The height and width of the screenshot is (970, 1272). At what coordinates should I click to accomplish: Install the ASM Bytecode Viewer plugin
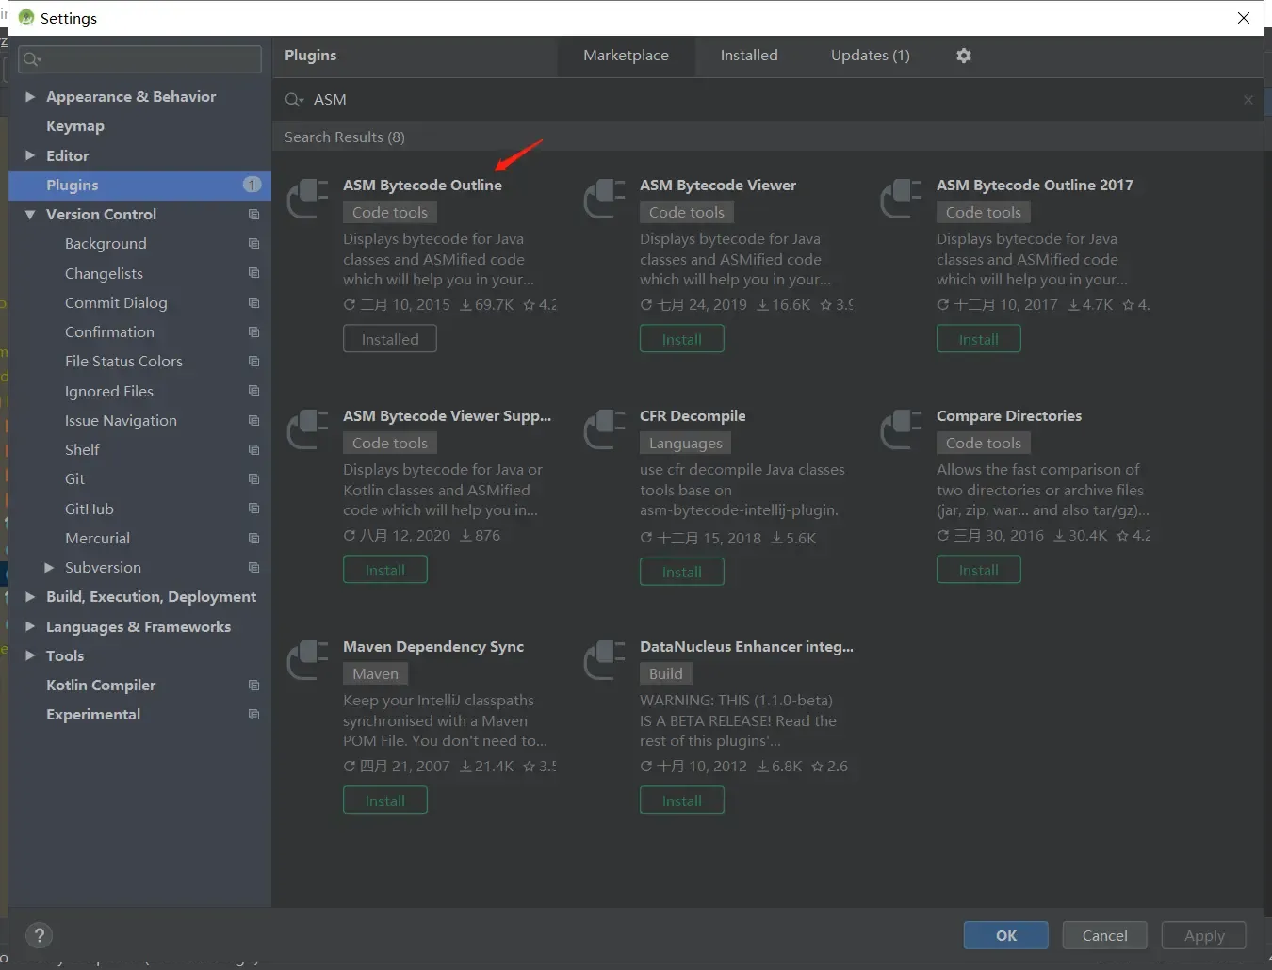point(681,339)
